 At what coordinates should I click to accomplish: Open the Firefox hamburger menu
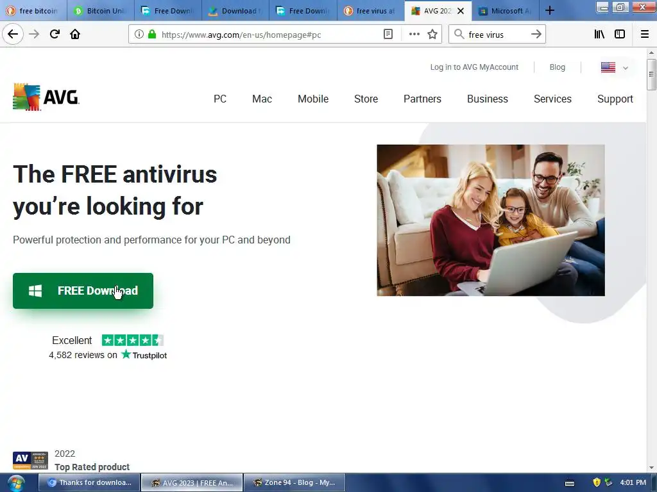(x=645, y=35)
